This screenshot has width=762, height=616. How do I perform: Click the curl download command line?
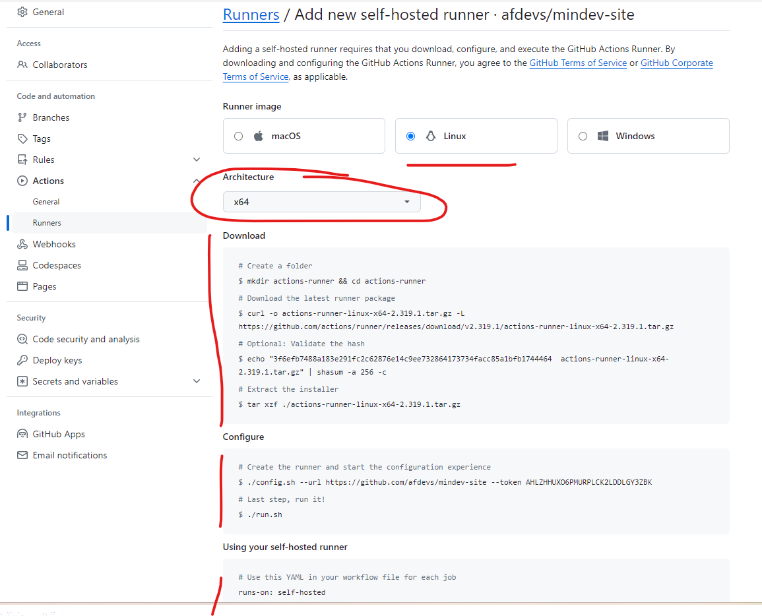456,320
